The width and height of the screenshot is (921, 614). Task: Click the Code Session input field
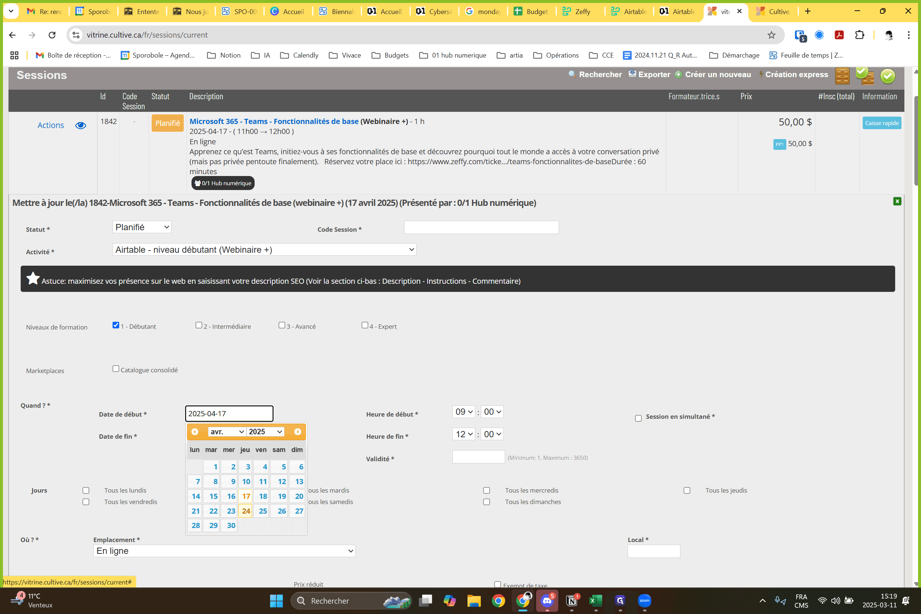(x=481, y=228)
